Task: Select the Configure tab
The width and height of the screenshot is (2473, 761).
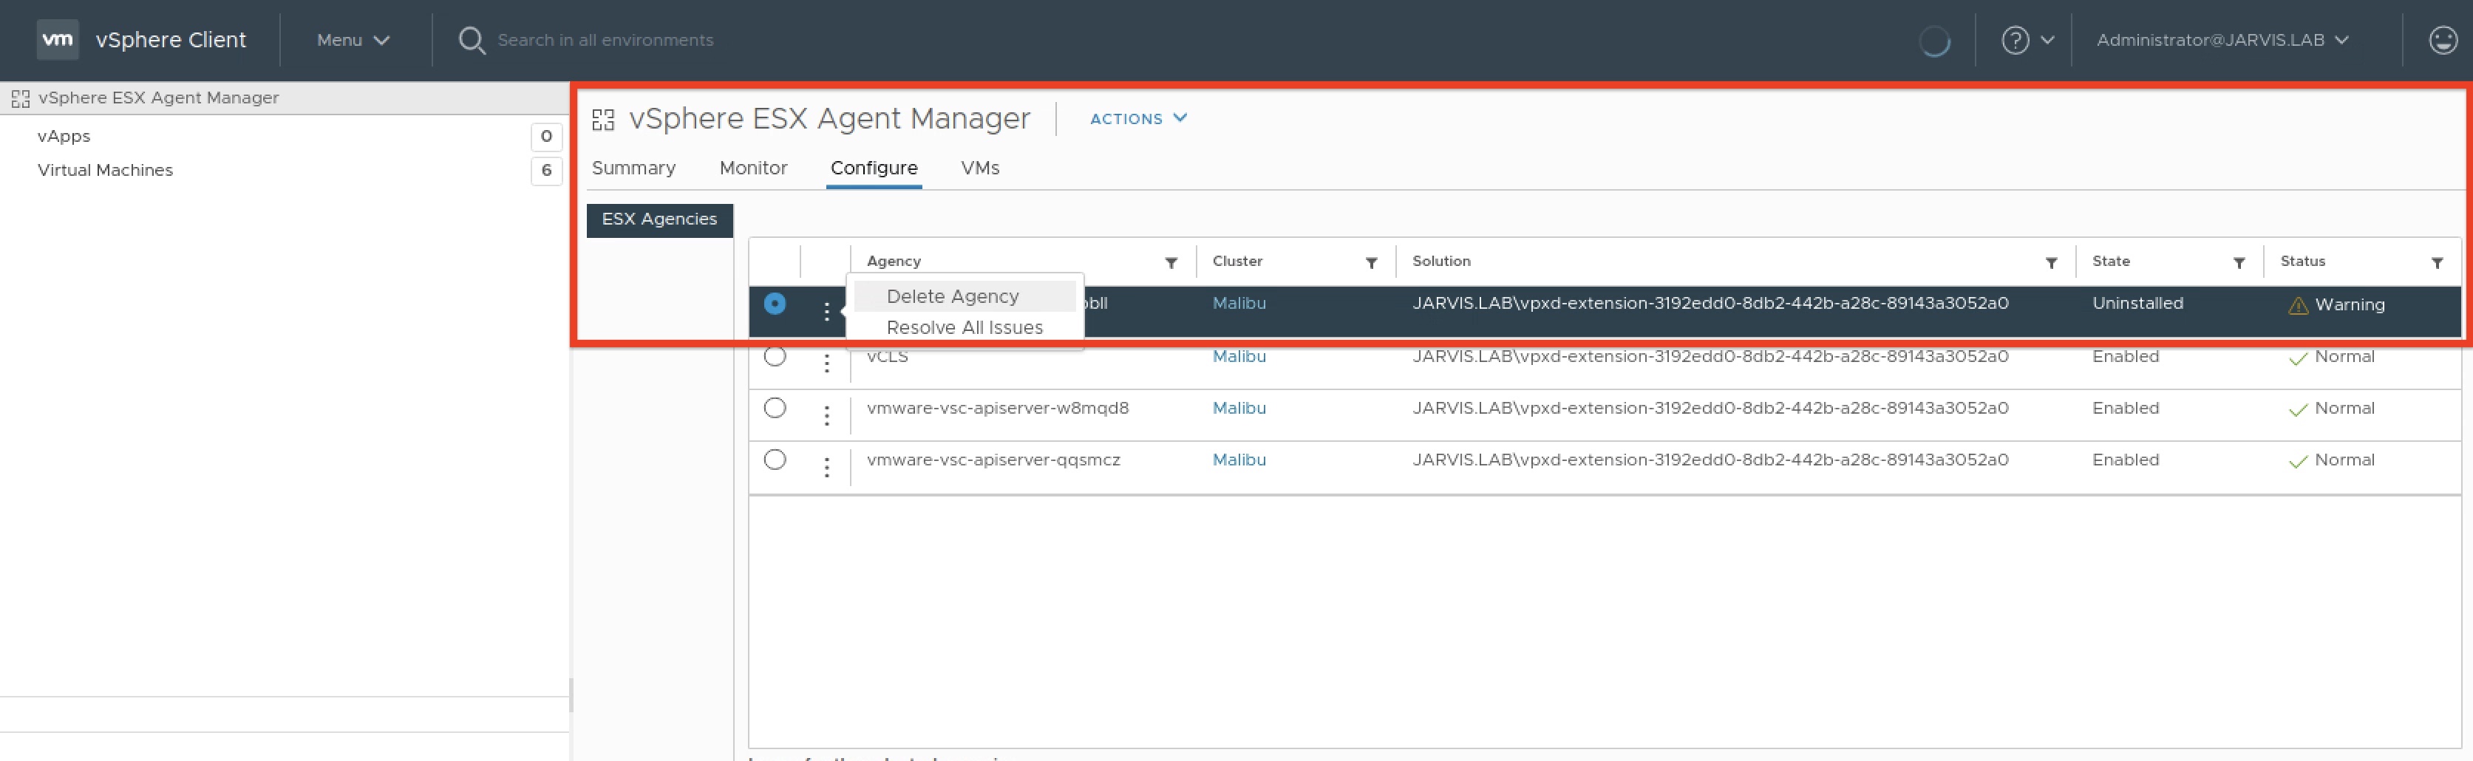Action: coord(874,168)
